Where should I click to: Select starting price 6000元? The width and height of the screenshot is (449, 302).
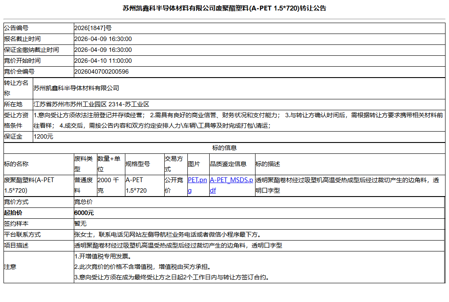[x=84, y=213]
